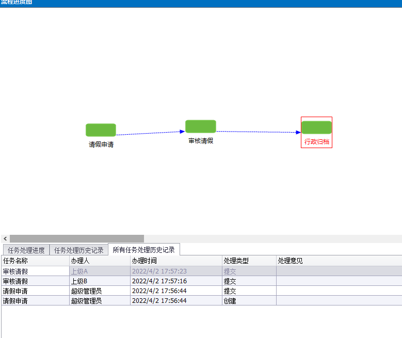Open the 任务处理历史记录 tab
The height and width of the screenshot is (338, 402).
click(79, 250)
